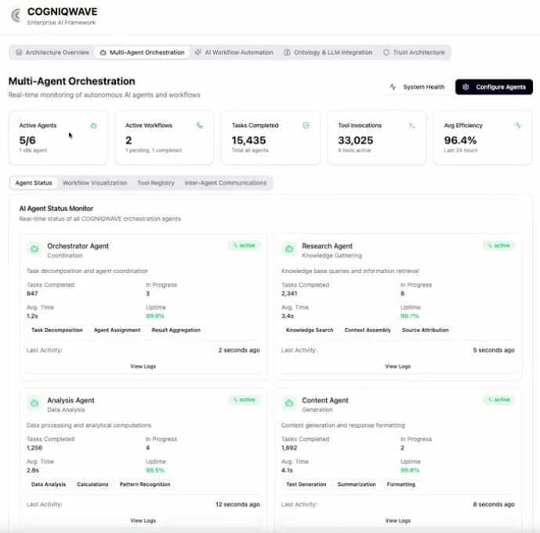This screenshot has width=540, height=533.
Task: Click '2 seconds ago' last activity text
Action: (239, 350)
